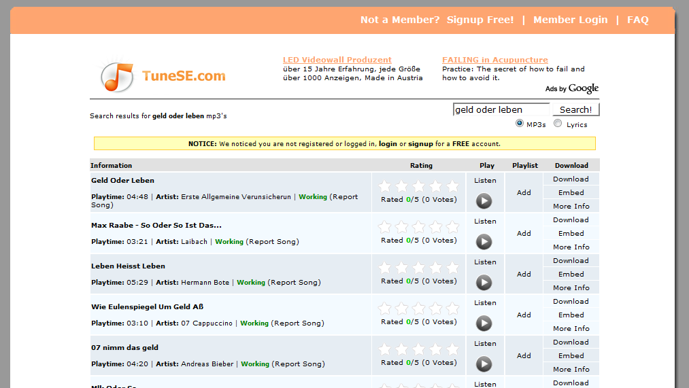Open the Leben Heisst Leben title
The width and height of the screenshot is (689, 388).
pos(128,266)
